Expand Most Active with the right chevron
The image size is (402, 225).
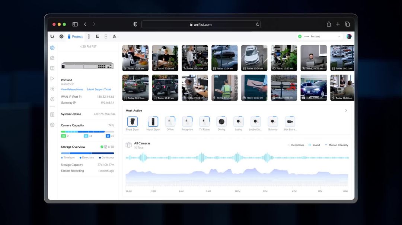click(346, 110)
